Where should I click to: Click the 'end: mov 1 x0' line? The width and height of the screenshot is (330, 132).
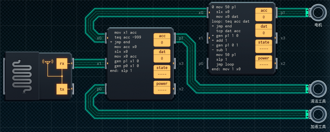226,69
